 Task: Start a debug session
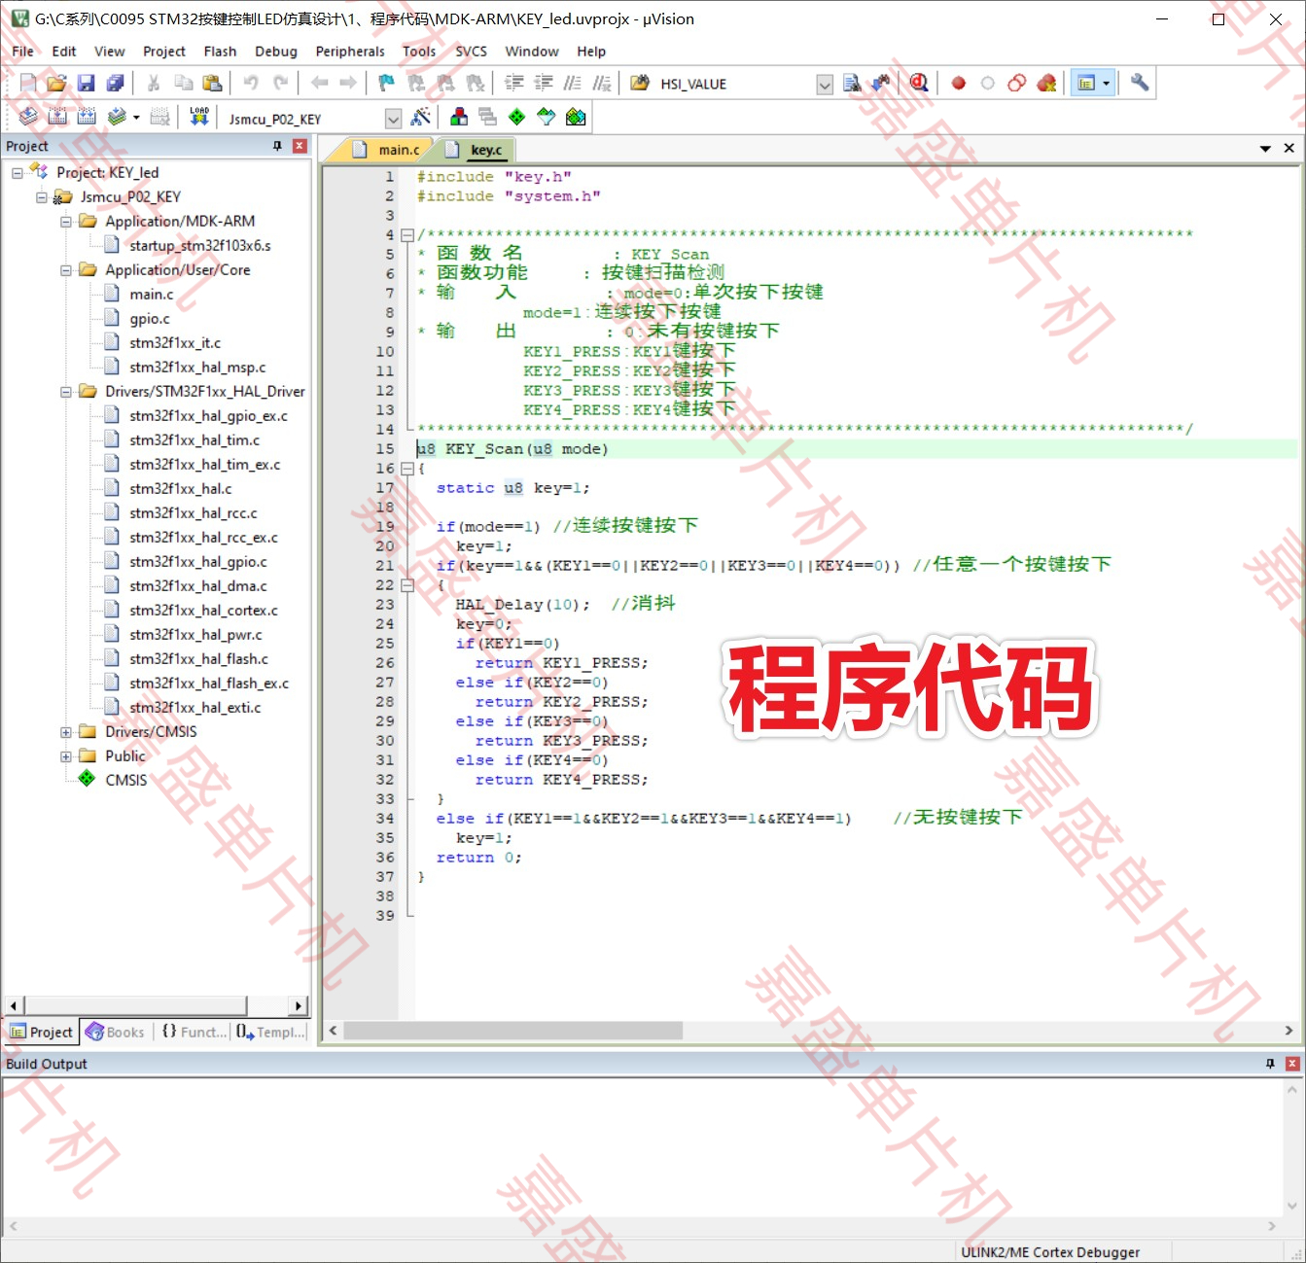click(x=919, y=83)
